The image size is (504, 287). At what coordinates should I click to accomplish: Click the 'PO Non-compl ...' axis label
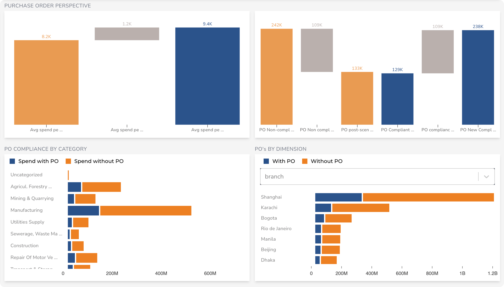click(x=277, y=130)
